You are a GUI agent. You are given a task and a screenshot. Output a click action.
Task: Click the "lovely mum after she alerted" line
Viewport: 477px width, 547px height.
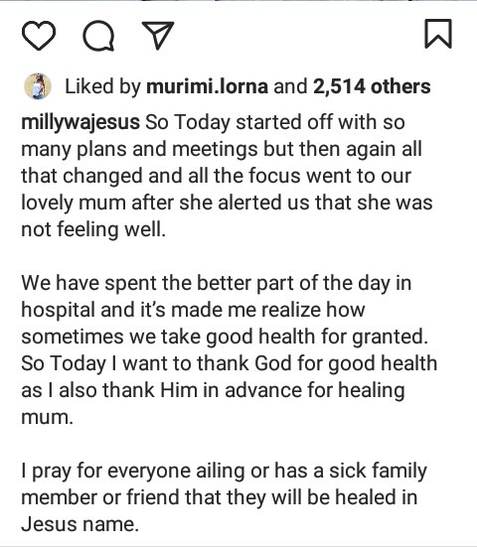(x=227, y=204)
